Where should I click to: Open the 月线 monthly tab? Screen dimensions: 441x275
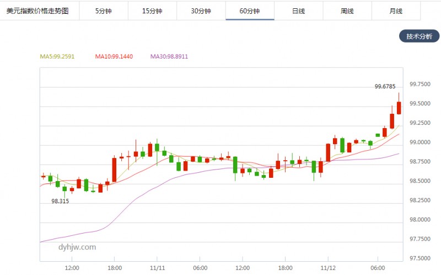[x=395, y=10]
